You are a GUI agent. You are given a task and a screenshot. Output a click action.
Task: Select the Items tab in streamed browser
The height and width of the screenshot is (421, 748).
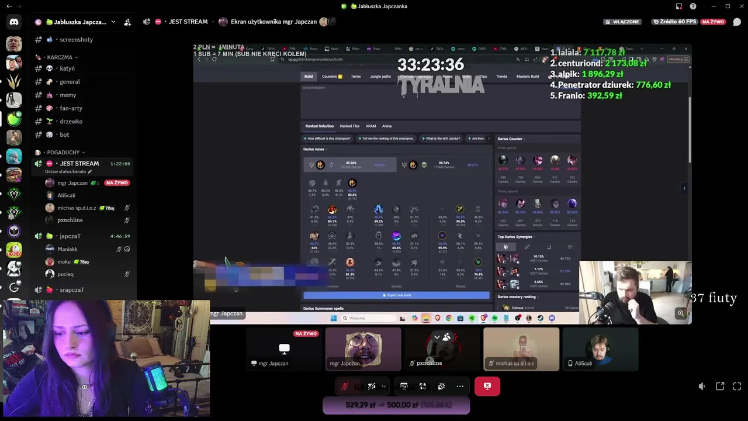pyautogui.click(x=356, y=77)
